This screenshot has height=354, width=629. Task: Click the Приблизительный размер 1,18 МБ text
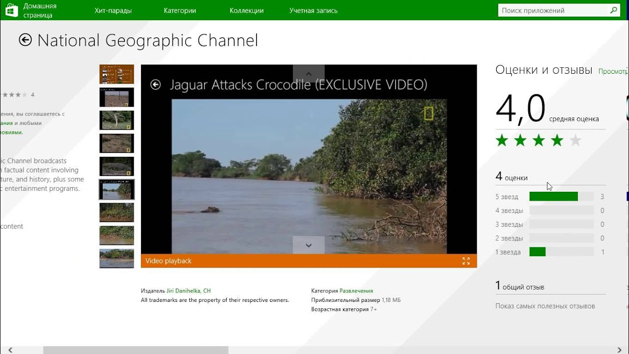[x=356, y=300]
